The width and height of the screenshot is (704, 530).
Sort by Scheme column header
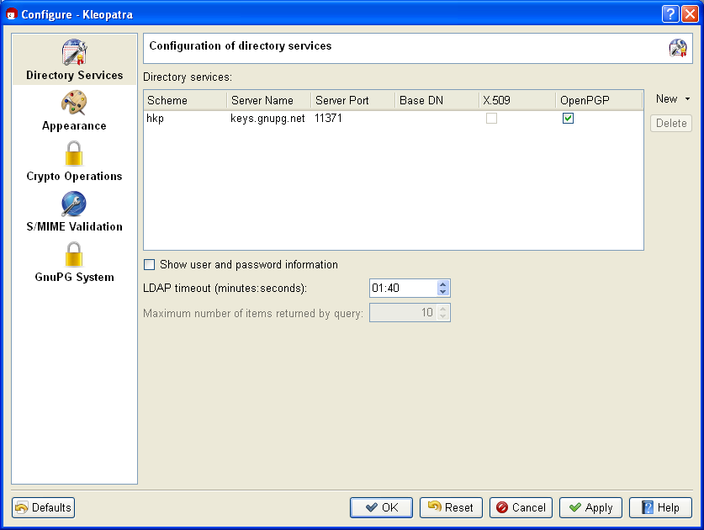pyautogui.click(x=185, y=100)
